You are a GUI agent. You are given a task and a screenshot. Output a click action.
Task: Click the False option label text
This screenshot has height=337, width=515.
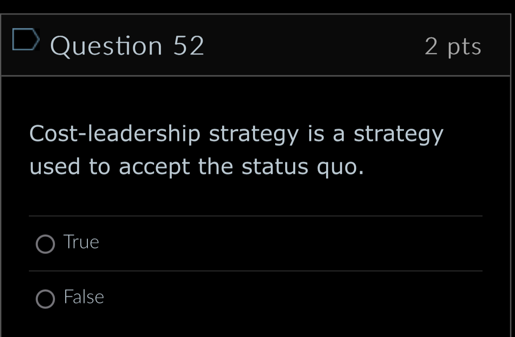(x=83, y=297)
